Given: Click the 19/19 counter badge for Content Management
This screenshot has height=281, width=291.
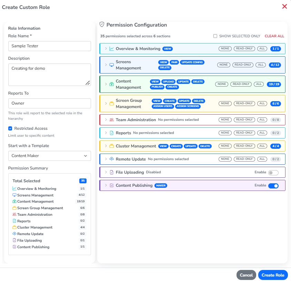Looking at the screenshot, I should (274, 84).
